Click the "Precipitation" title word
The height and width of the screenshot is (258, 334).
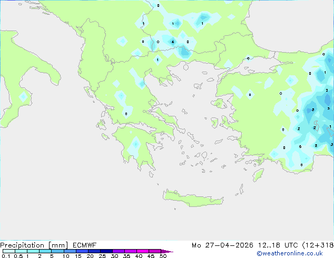[22, 245]
